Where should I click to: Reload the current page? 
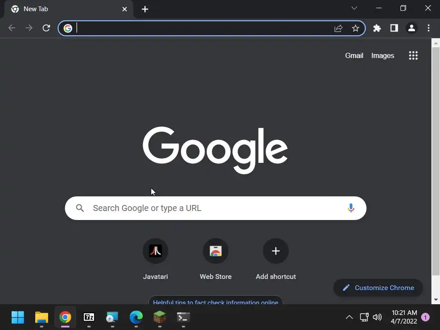(46, 28)
